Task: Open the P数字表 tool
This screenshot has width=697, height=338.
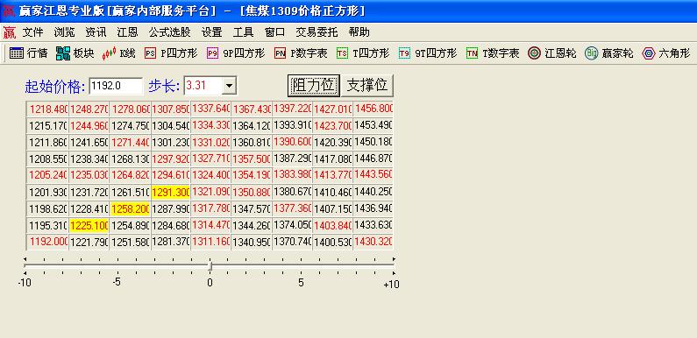Action: [x=301, y=53]
